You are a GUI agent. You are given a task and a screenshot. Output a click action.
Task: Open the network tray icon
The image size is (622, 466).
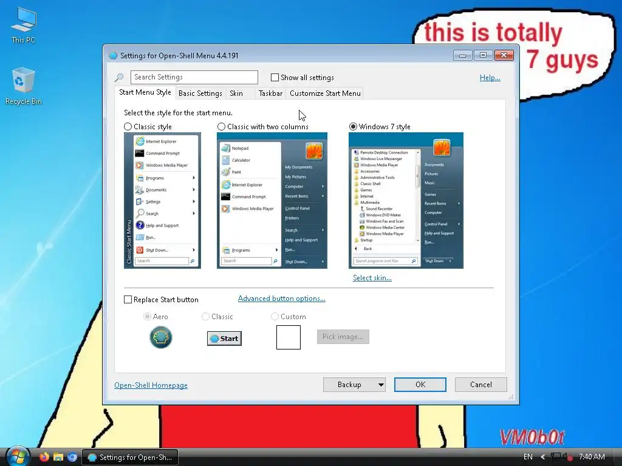pyautogui.click(x=555, y=457)
